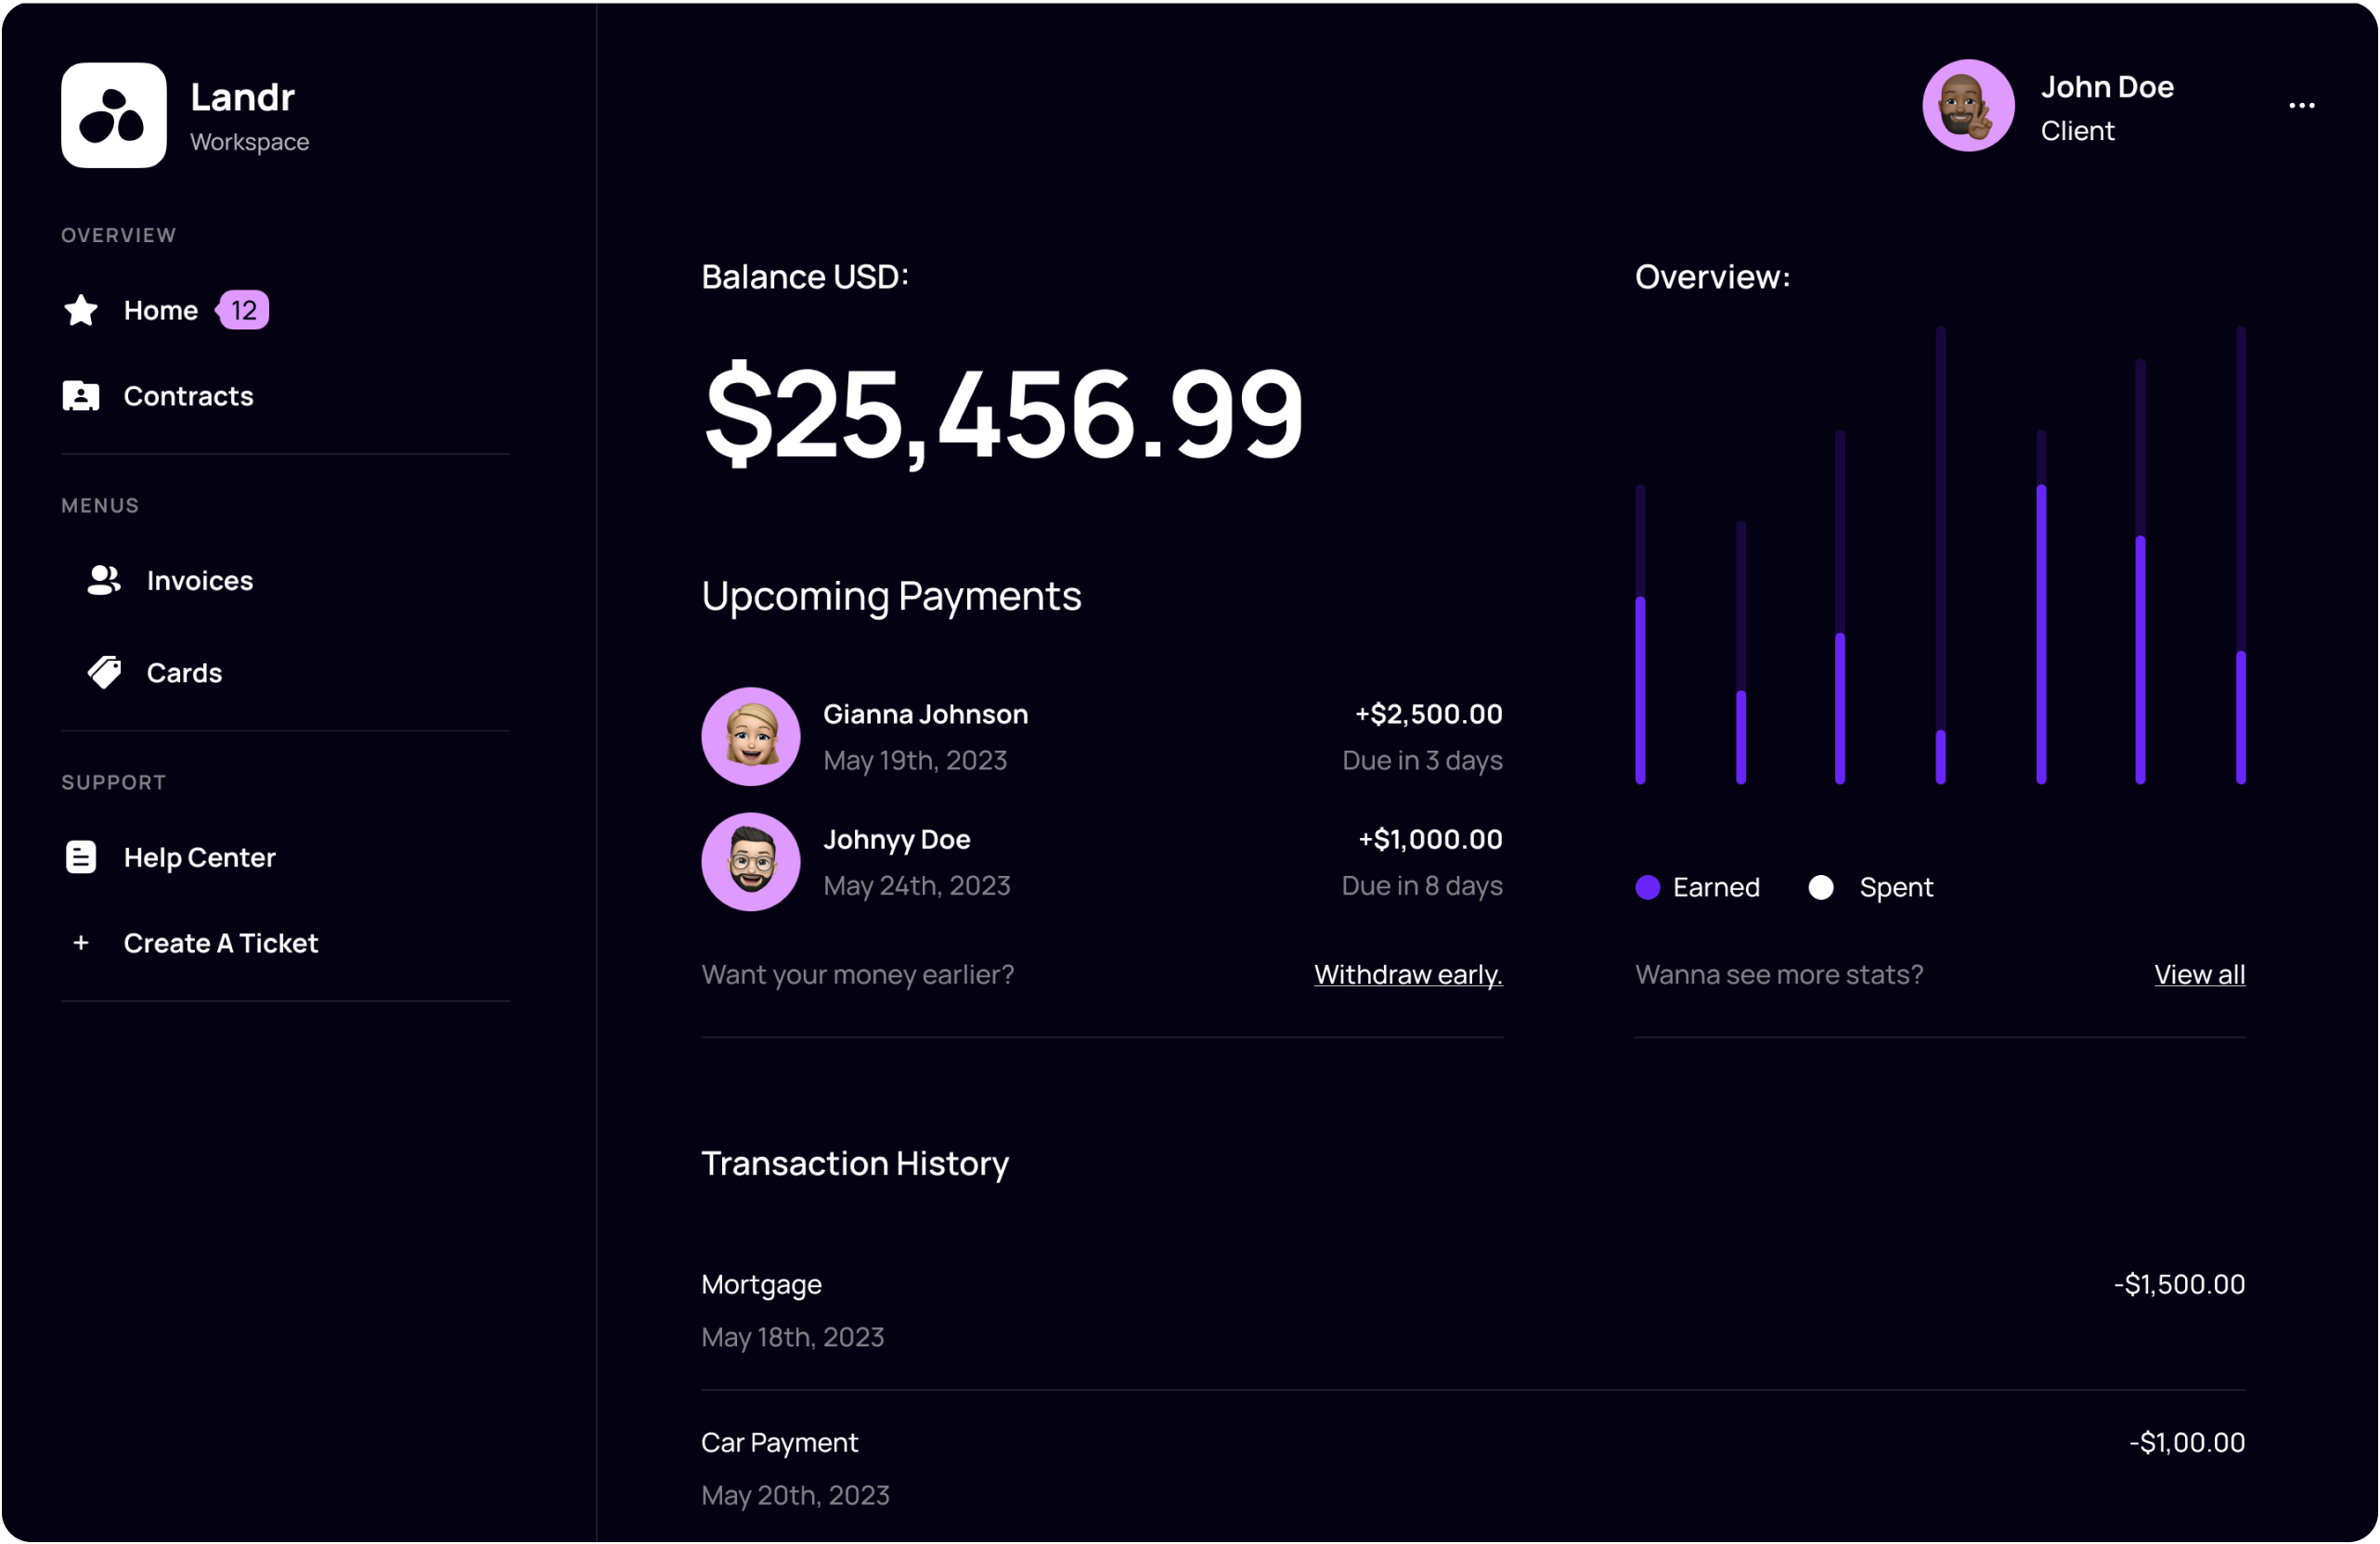
Task: Select Johnyy Doe's avatar in Upcoming Payments
Action: pos(751,861)
